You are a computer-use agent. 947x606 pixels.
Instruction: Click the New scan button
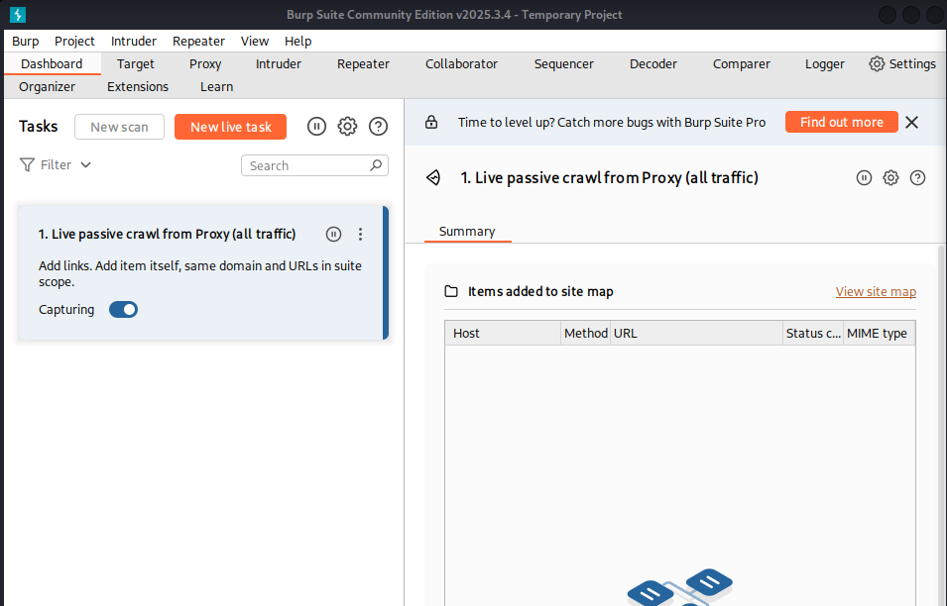coord(120,127)
